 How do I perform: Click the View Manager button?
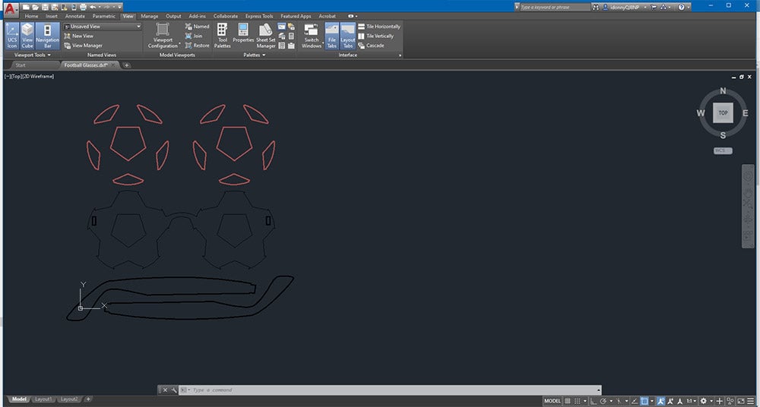pyautogui.click(x=87, y=46)
